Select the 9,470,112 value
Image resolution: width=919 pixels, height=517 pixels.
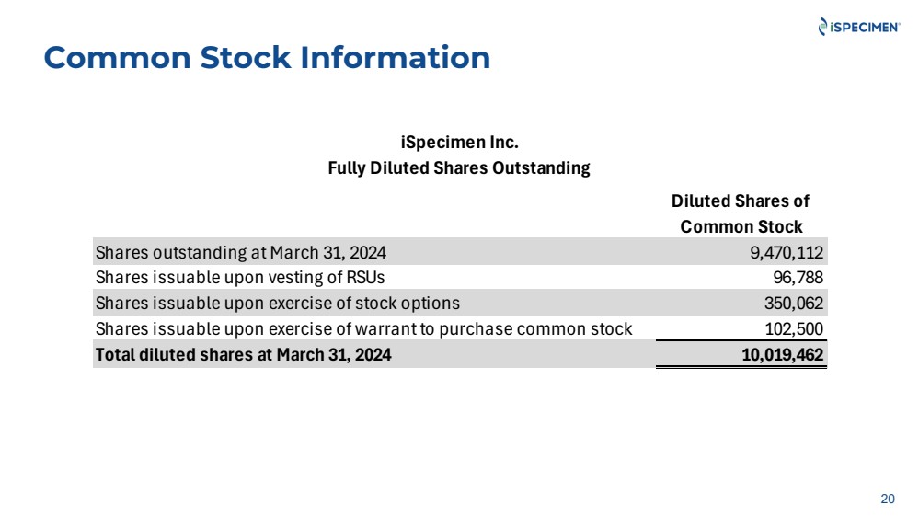click(x=787, y=253)
